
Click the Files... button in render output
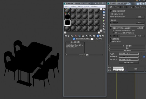point(140,23)
